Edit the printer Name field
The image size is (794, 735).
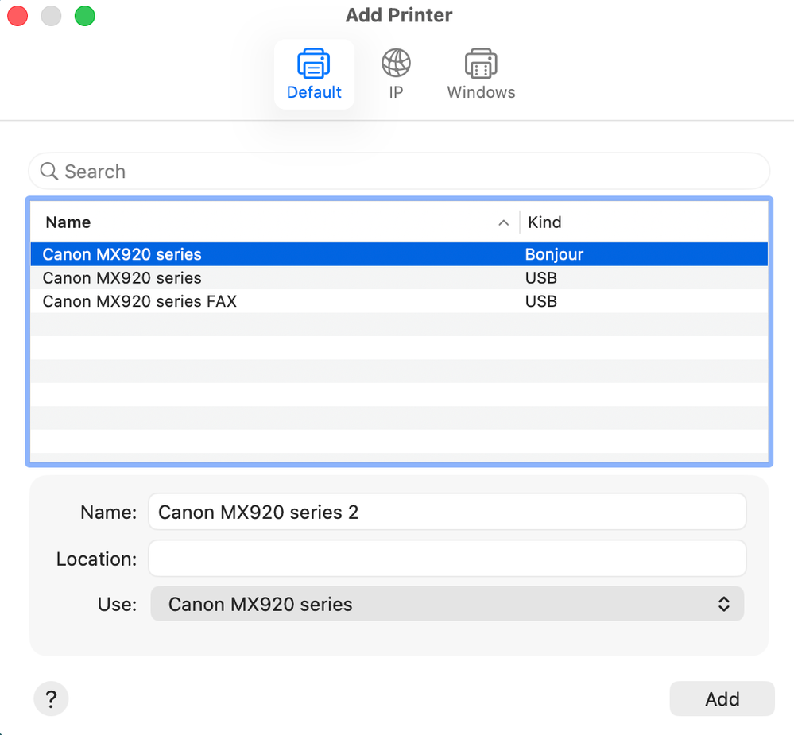click(x=447, y=512)
